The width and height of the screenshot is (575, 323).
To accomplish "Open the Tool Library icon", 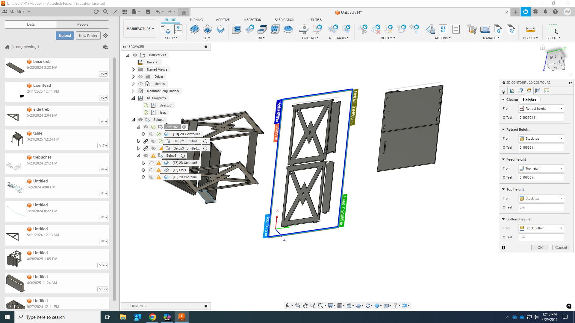I will 472,29.
